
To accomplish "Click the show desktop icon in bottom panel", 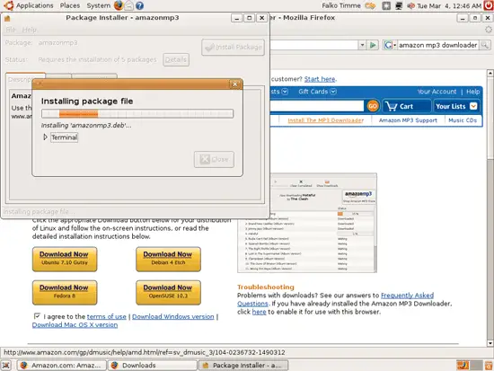I will (6, 366).
